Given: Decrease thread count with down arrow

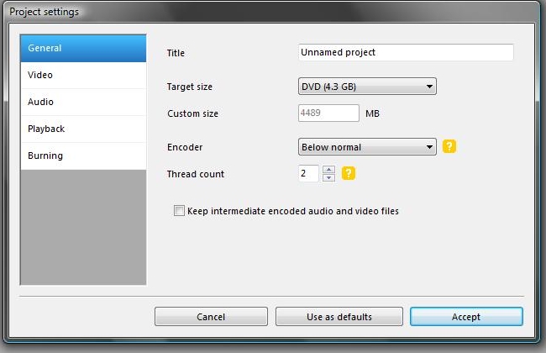Looking at the screenshot, I should pos(328,177).
